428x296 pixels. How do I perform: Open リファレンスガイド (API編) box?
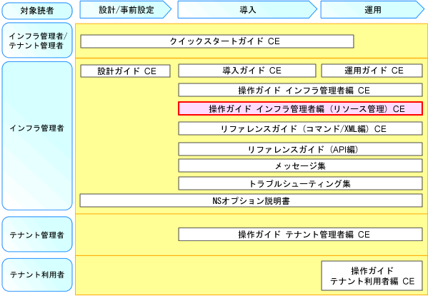tap(301, 149)
